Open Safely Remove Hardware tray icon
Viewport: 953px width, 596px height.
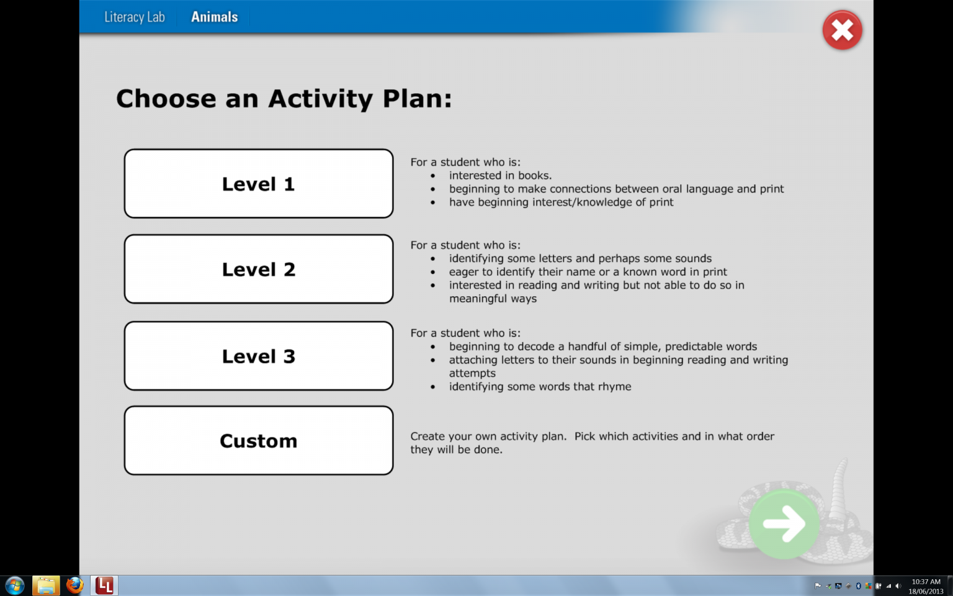(827, 586)
